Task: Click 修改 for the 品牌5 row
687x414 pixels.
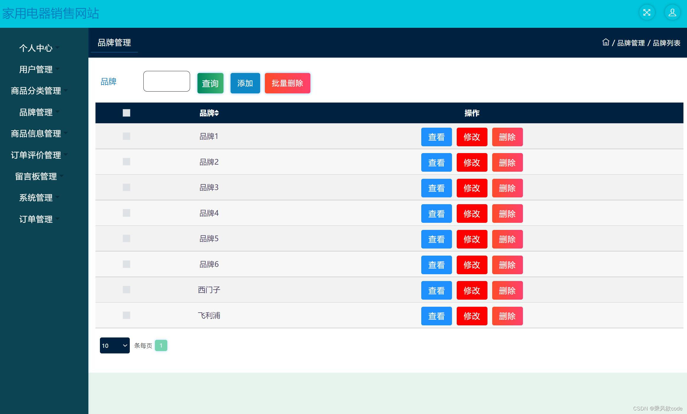Action: pyautogui.click(x=472, y=239)
